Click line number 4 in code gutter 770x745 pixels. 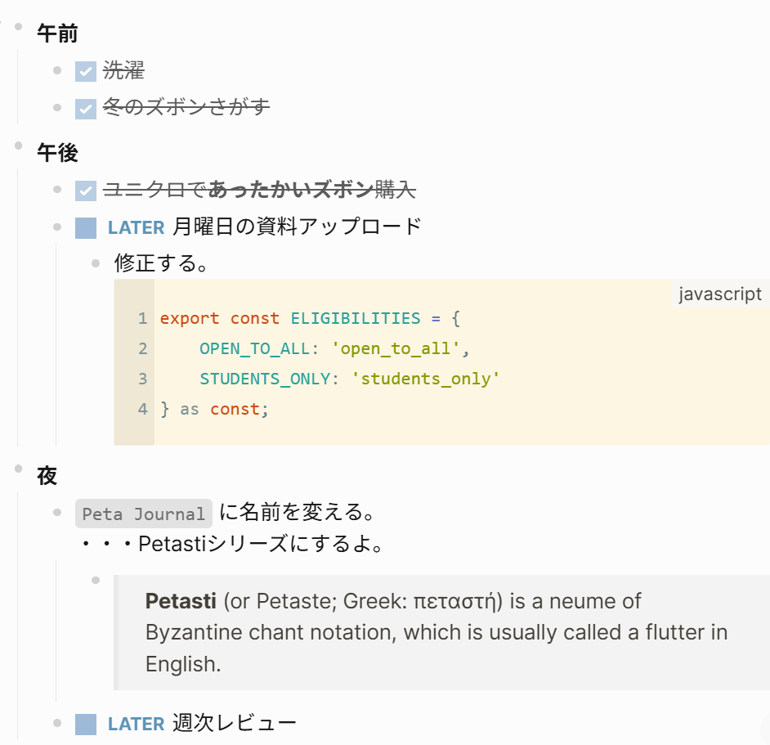pyautogui.click(x=142, y=409)
